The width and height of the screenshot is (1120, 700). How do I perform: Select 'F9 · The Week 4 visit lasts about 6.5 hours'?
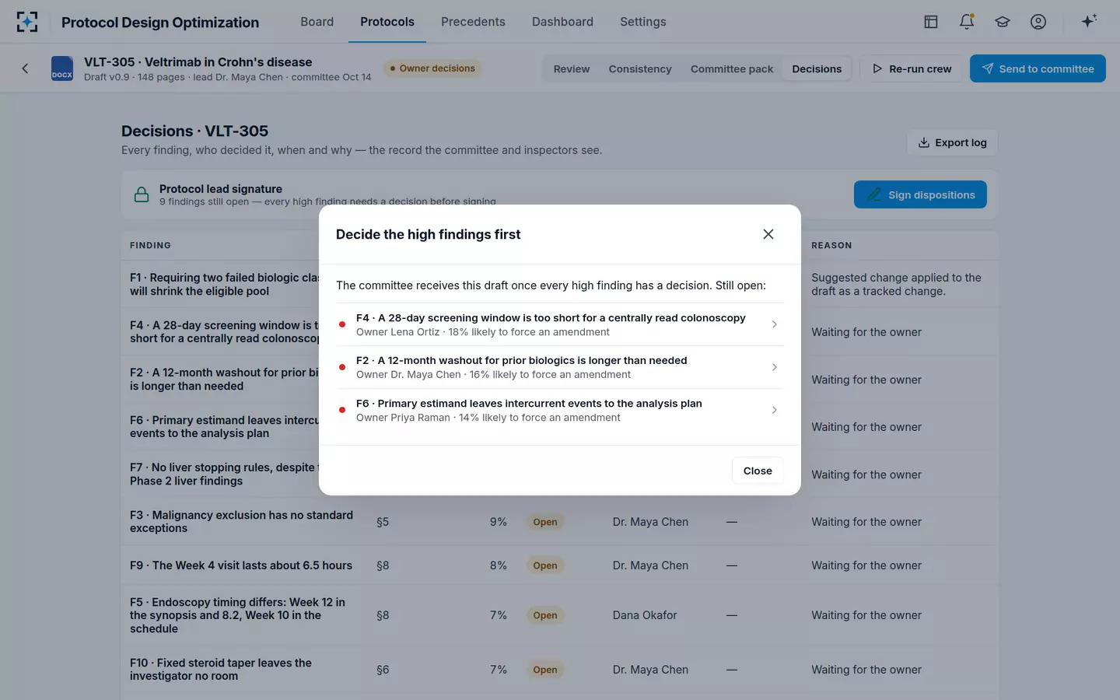coord(241,565)
